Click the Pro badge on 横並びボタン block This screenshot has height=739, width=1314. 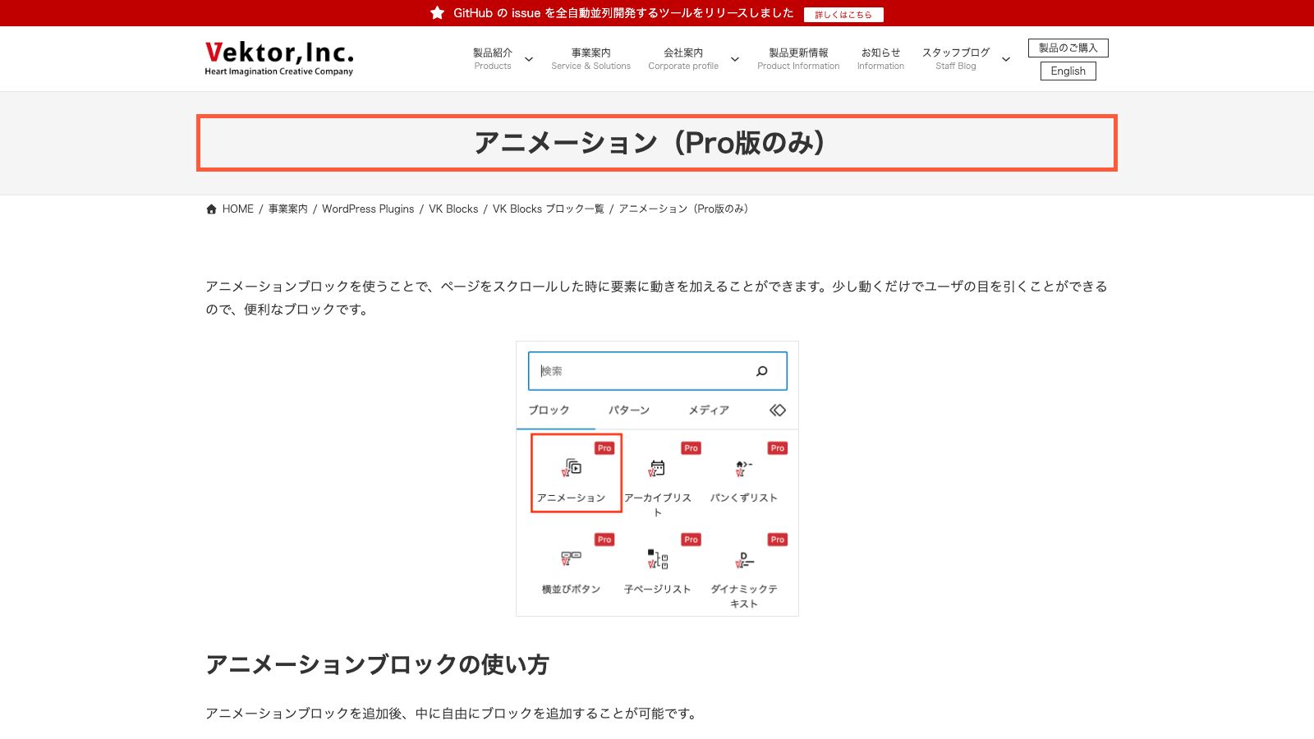[x=604, y=539]
